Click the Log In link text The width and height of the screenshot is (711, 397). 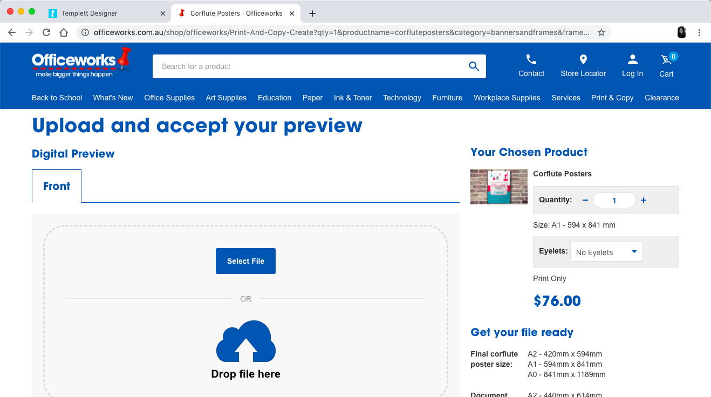pyautogui.click(x=632, y=73)
